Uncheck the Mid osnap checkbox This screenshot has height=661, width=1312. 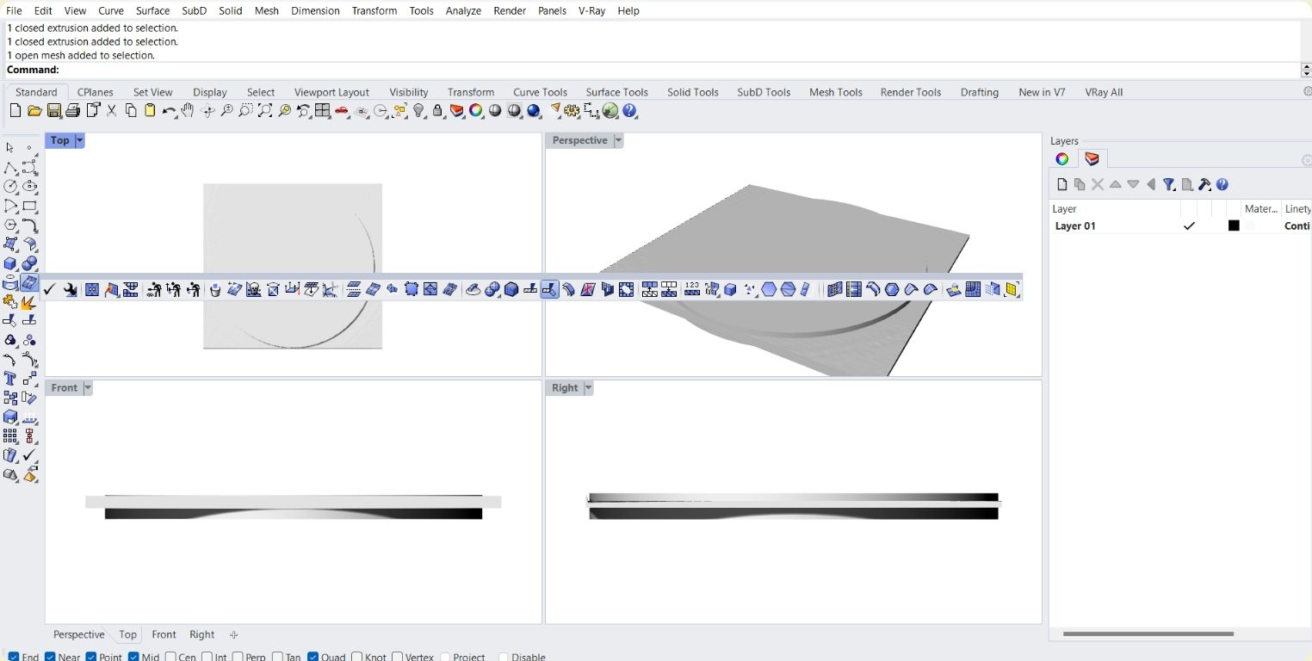coord(133,657)
